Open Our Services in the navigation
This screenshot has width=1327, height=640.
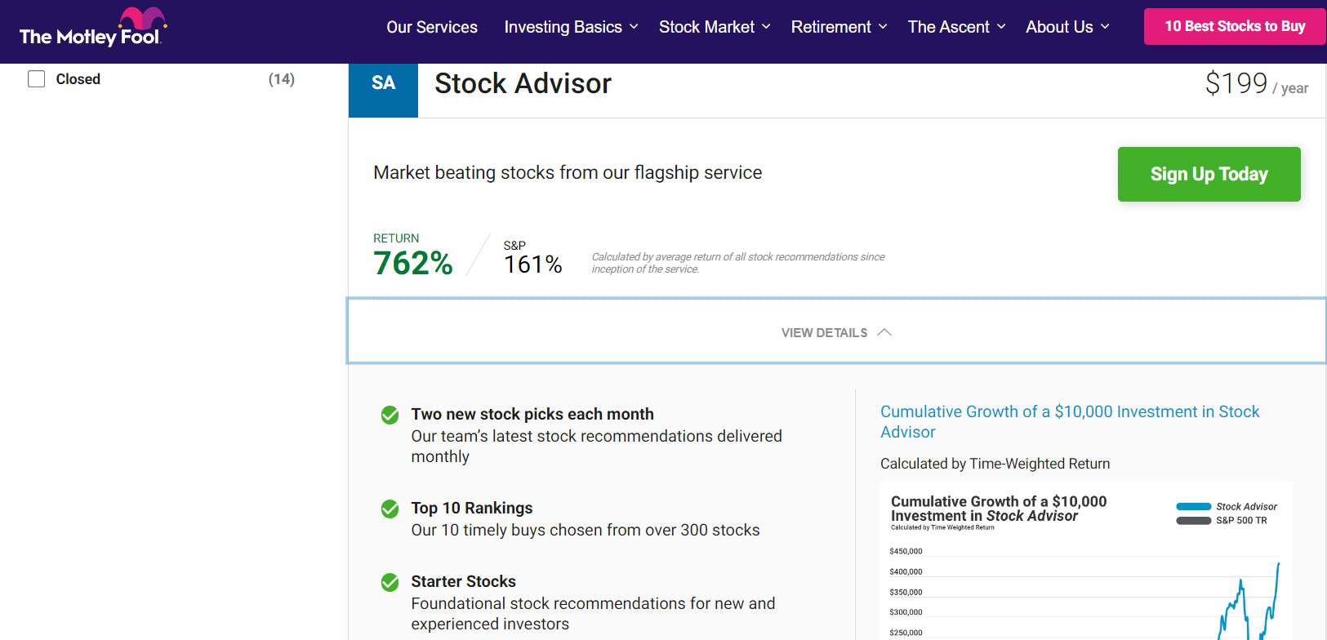(432, 27)
